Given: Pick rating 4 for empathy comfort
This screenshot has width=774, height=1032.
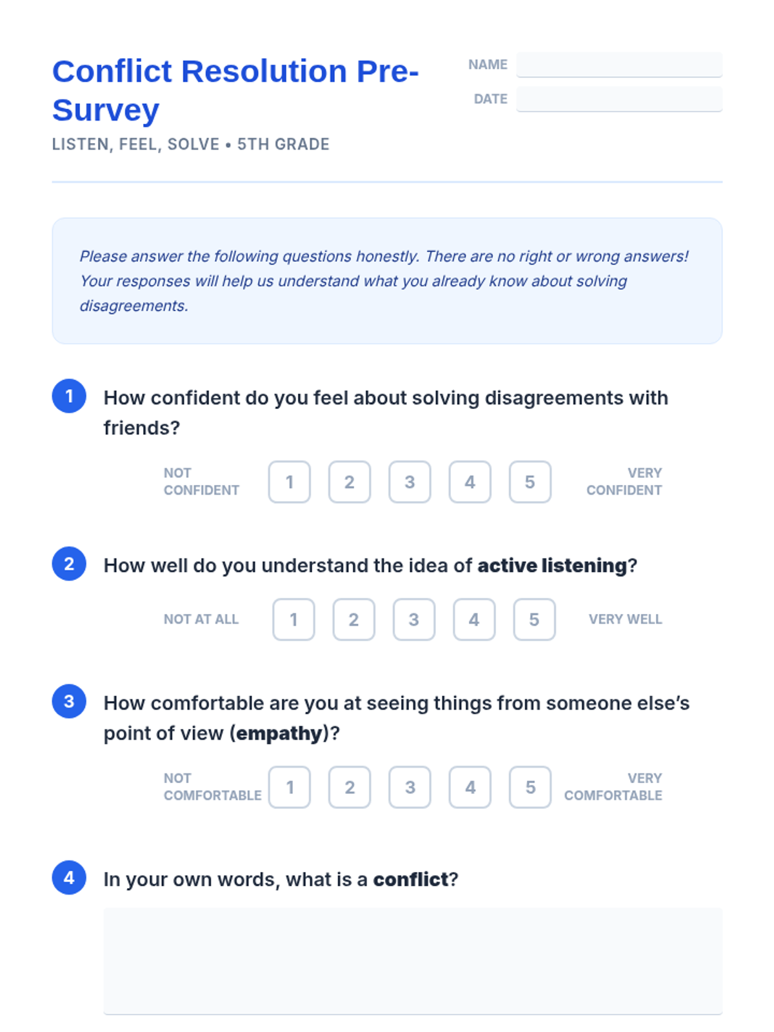Looking at the screenshot, I should pos(470,787).
